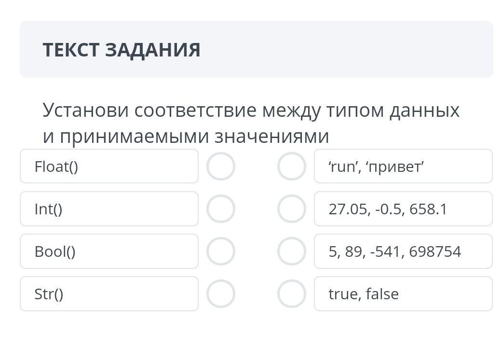This screenshot has width=502, height=348.
Task: Click the 'run', 'привет' values box
Action: [403, 167]
